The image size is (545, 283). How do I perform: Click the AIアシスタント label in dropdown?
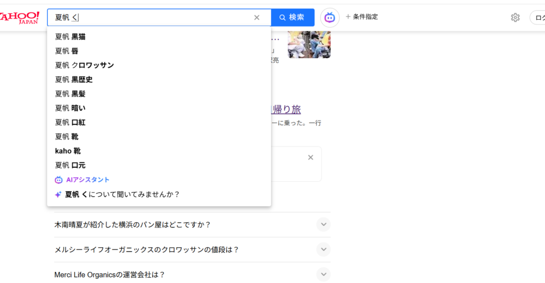point(87,180)
